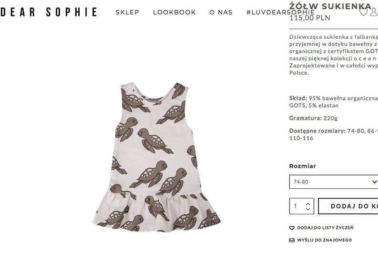Click the Dear Sophie logo
This screenshot has height=257, width=378.
pos(48,12)
